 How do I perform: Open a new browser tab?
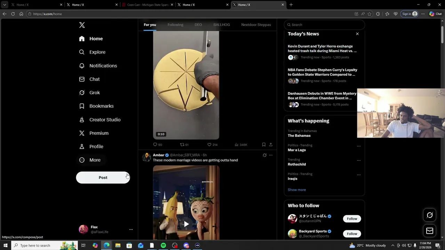coord(291,5)
